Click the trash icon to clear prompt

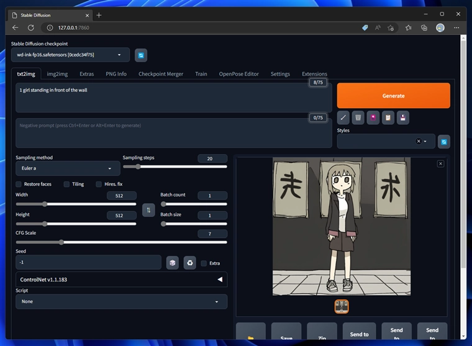coord(358,117)
